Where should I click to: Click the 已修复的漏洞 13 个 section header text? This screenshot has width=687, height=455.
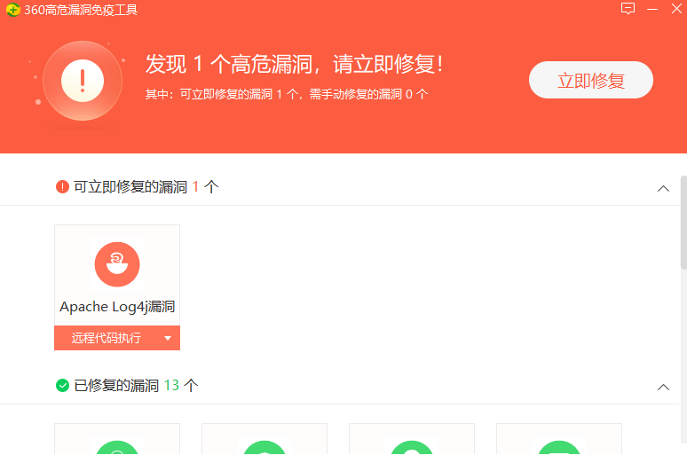136,385
